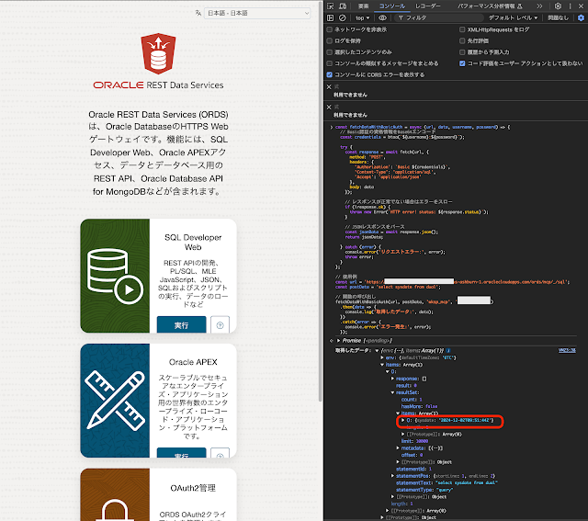The image size is (588, 521).
Task: Click the OAuth2管理 card title
Action: [193, 488]
